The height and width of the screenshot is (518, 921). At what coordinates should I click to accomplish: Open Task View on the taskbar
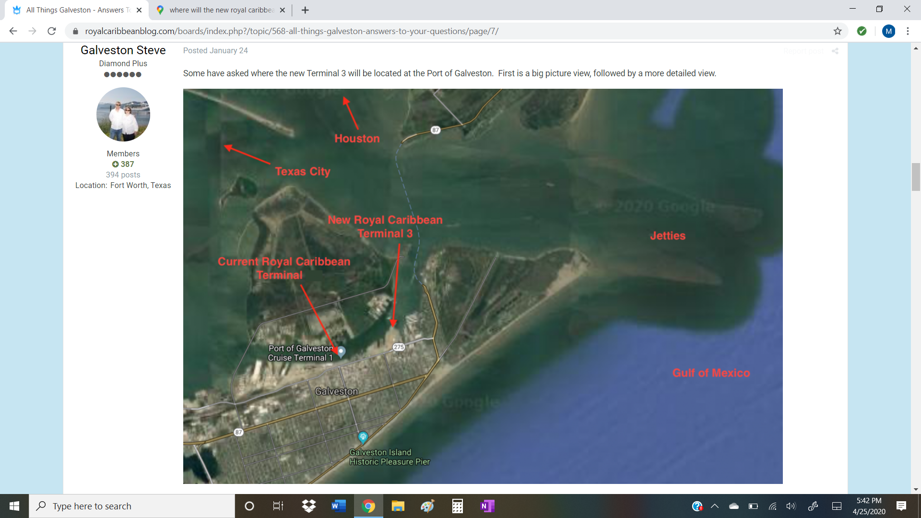point(278,506)
